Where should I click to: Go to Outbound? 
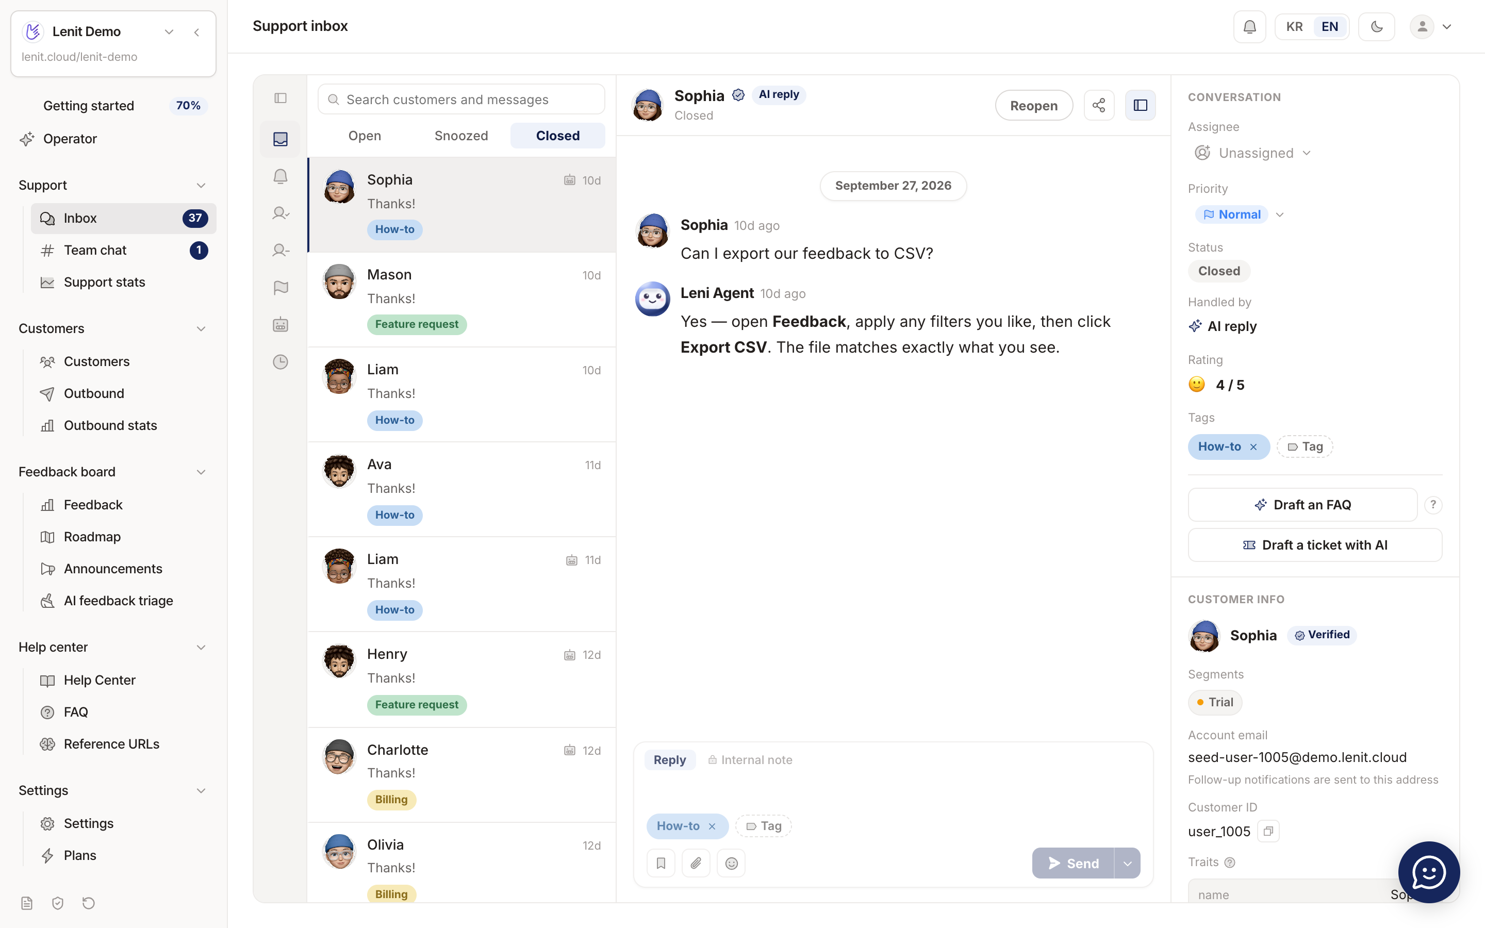(x=123, y=393)
